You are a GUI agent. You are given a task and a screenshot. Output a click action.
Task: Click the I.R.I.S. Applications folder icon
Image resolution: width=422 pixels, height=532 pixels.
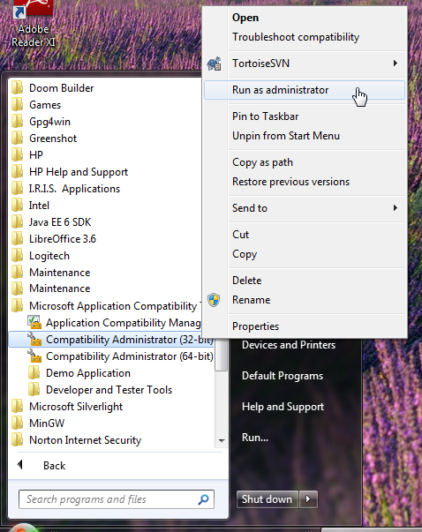coord(18,188)
